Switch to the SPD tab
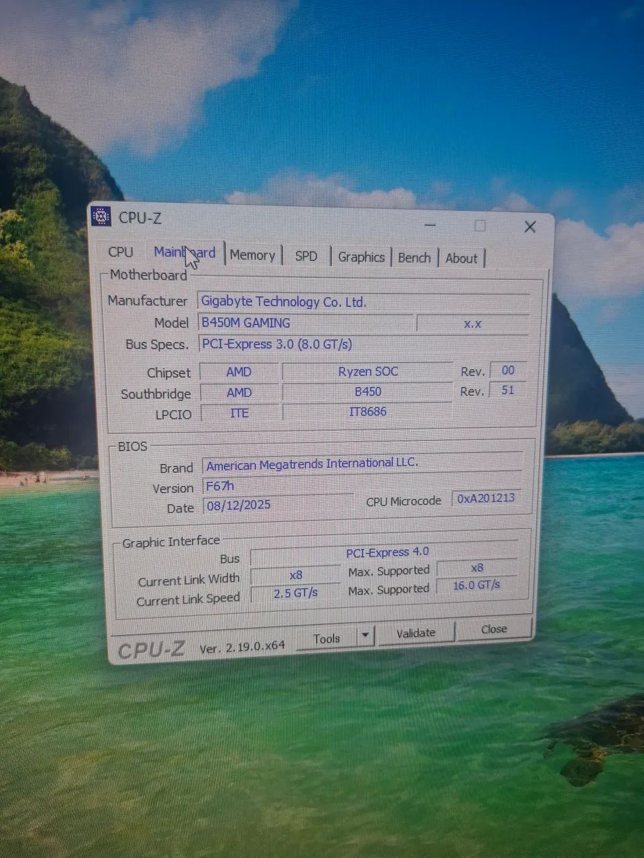 [x=306, y=256]
